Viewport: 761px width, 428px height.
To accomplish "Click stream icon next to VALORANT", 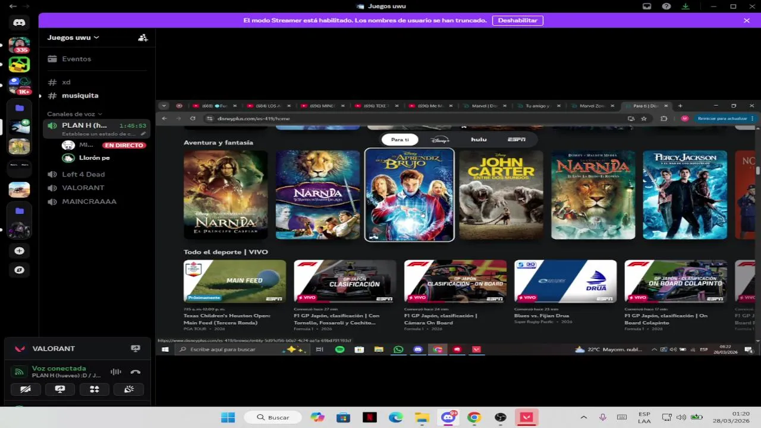I will pyautogui.click(x=136, y=349).
